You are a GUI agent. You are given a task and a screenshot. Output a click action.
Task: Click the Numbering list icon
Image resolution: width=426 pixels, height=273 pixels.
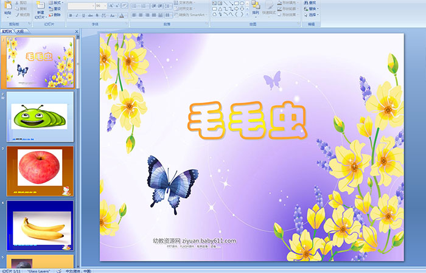tap(144, 5)
